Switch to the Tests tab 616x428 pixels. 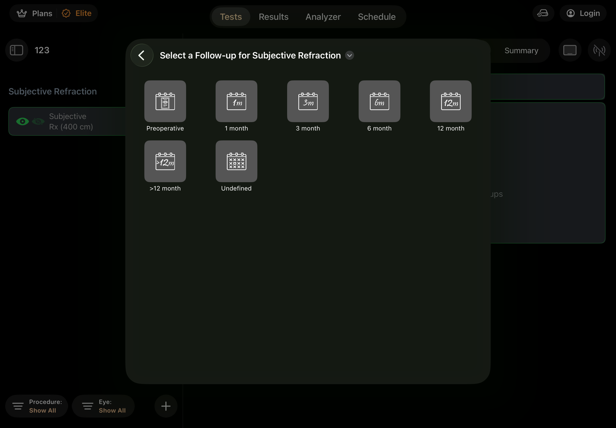coord(231,17)
